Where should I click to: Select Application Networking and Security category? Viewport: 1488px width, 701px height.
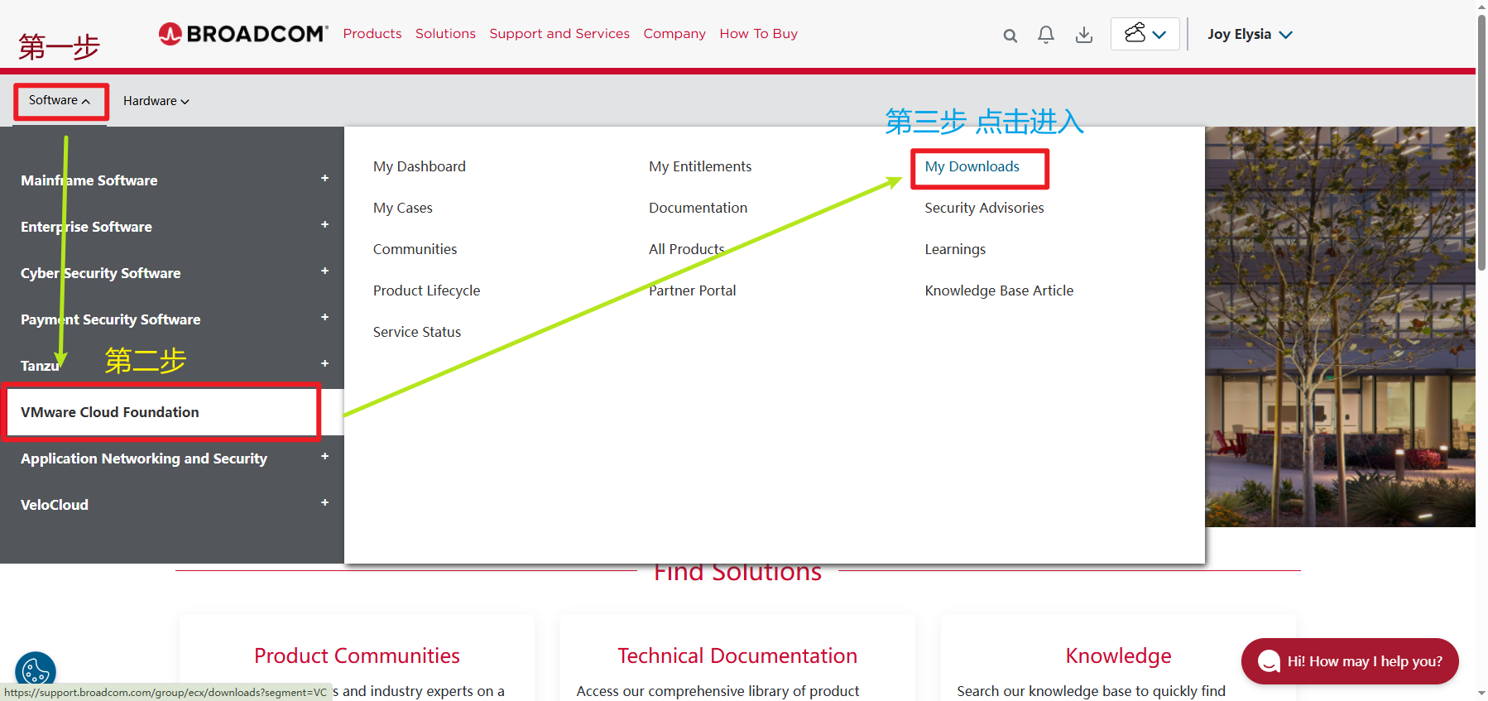(x=143, y=459)
